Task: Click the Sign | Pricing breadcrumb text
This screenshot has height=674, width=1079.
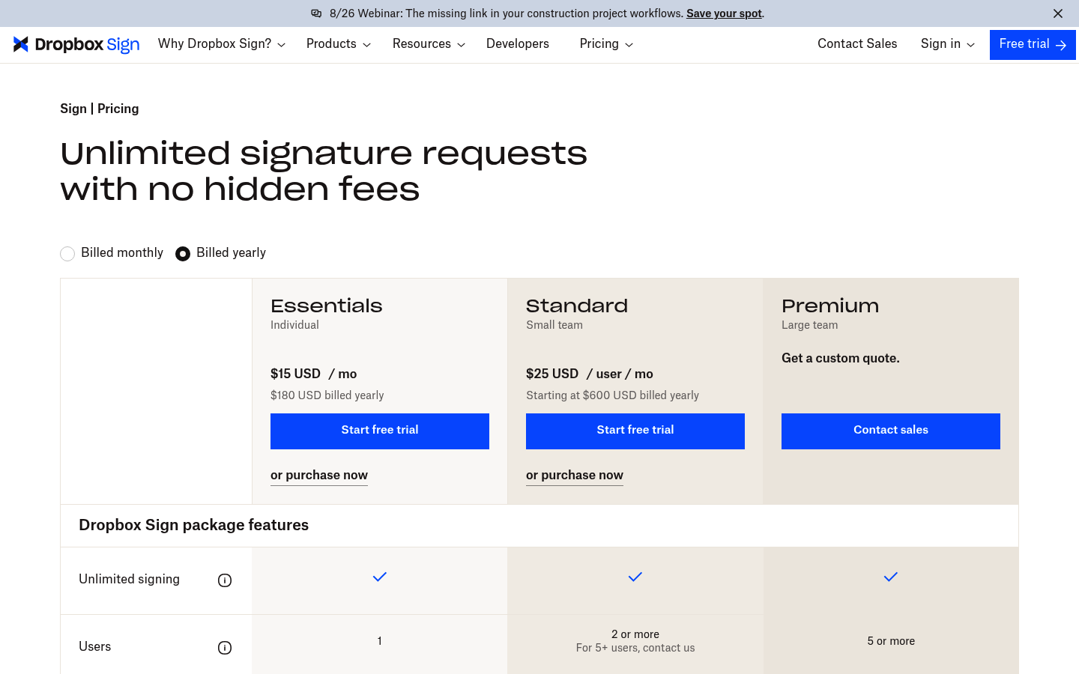Action: tap(100, 109)
